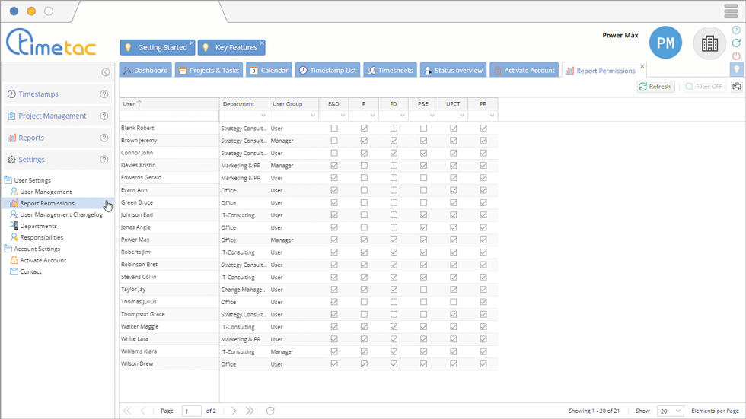This screenshot has width=746, height=419.
Task: Click the page number input field
Action: (x=192, y=411)
